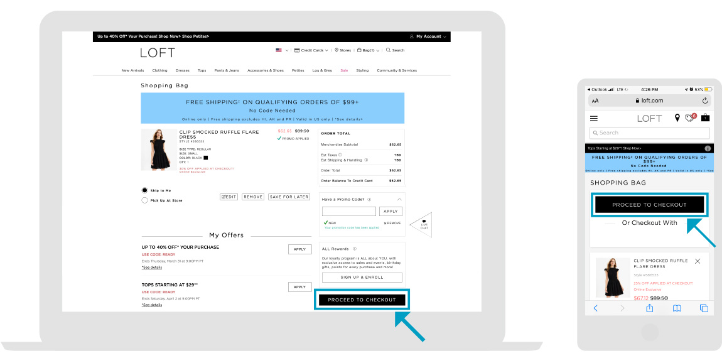Open Safari bookmarks book icon
This screenshot has height=363, width=722.
click(677, 308)
